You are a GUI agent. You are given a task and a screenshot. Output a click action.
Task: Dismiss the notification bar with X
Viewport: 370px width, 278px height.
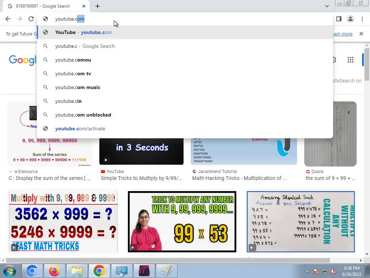[x=361, y=34]
